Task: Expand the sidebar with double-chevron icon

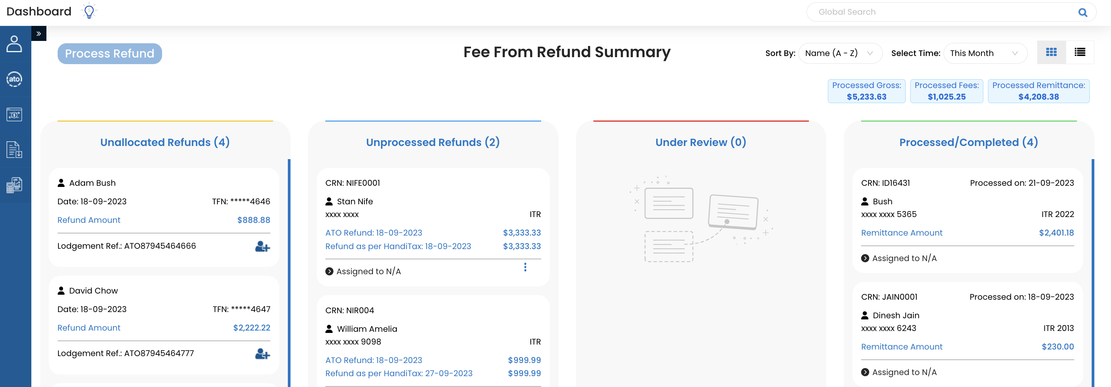Action: [39, 34]
